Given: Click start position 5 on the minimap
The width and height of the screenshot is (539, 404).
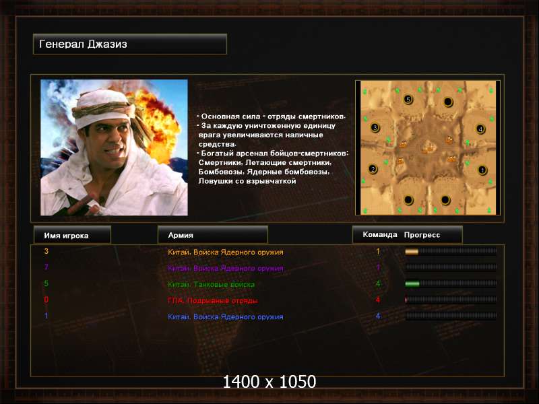Looking at the screenshot, I should 408,99.
